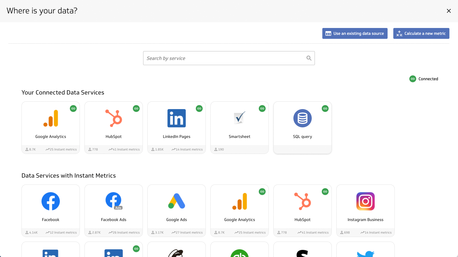Choose the SQL query database icon
The image size is (458, 257).
(x=303, y=118)
